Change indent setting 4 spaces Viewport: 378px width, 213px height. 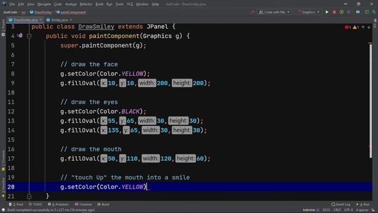tap(362, 210)
